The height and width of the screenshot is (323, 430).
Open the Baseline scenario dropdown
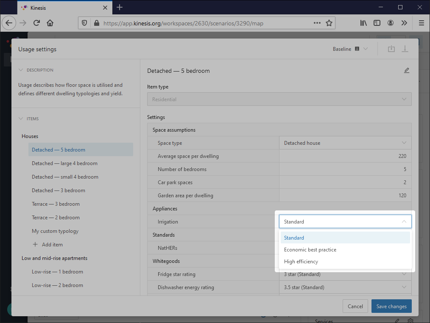(x=350, y=49)
